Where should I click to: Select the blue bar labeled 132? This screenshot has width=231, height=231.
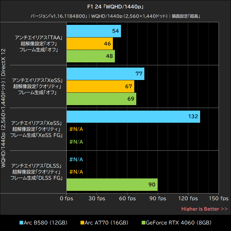[133, 117]
